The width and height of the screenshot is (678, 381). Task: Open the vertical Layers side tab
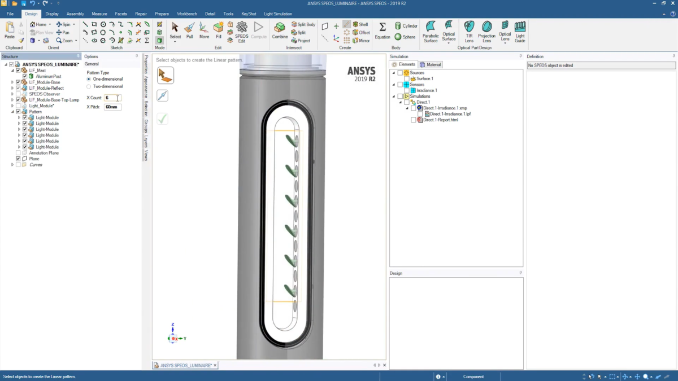146,141
